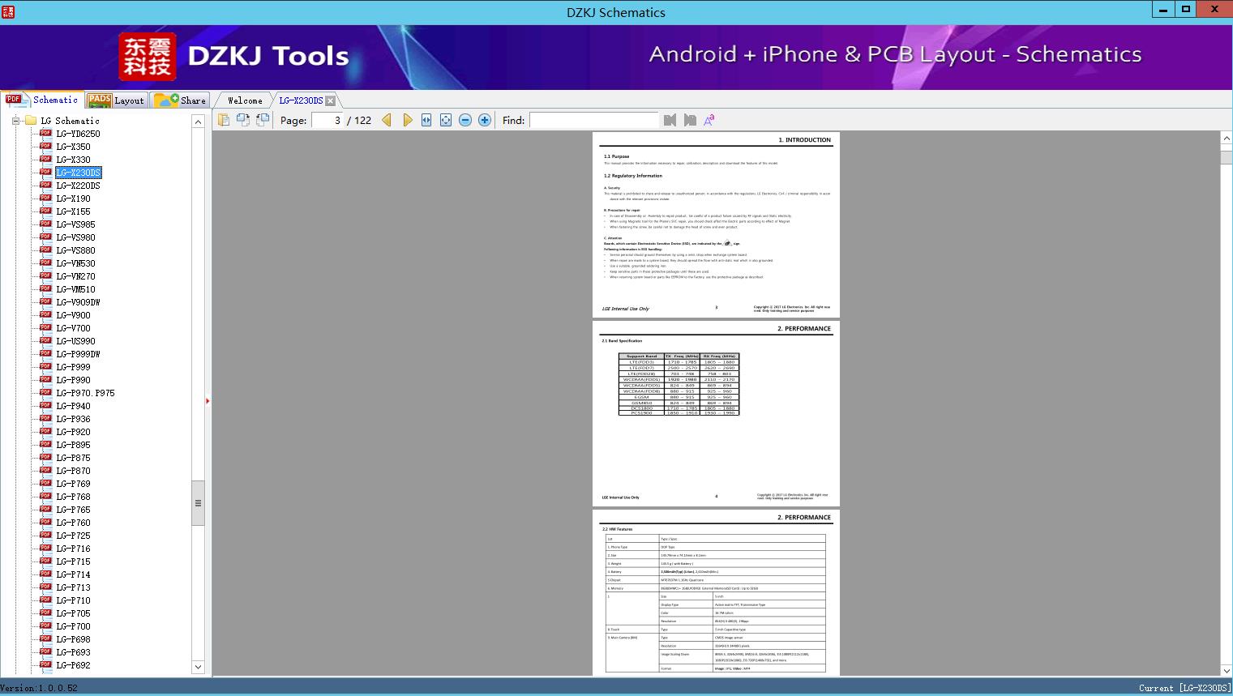
Task: Open the Welcome document tab
Action: click(245, 100)
